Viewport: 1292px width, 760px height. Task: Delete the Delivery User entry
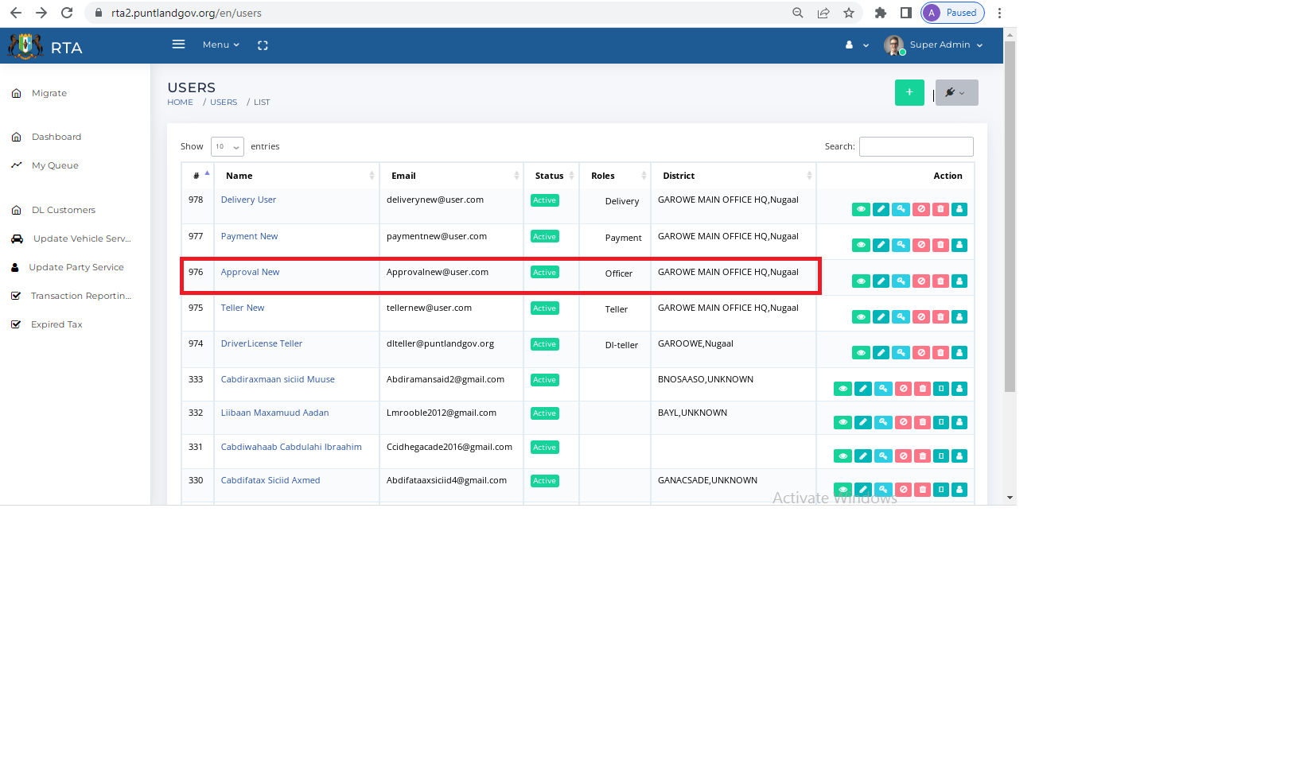coord(940,209)
